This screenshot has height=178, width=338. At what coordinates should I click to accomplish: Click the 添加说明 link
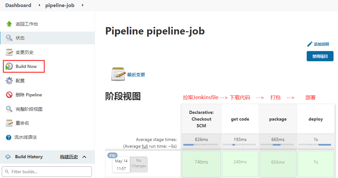(x=321, y=44)
